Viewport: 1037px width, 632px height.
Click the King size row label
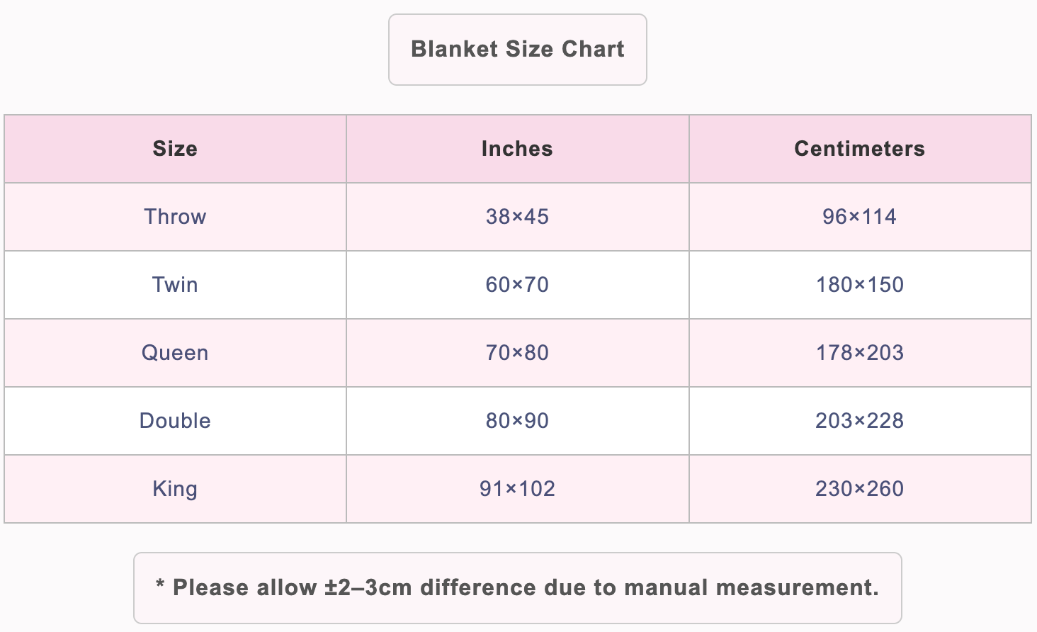(175, 489)
